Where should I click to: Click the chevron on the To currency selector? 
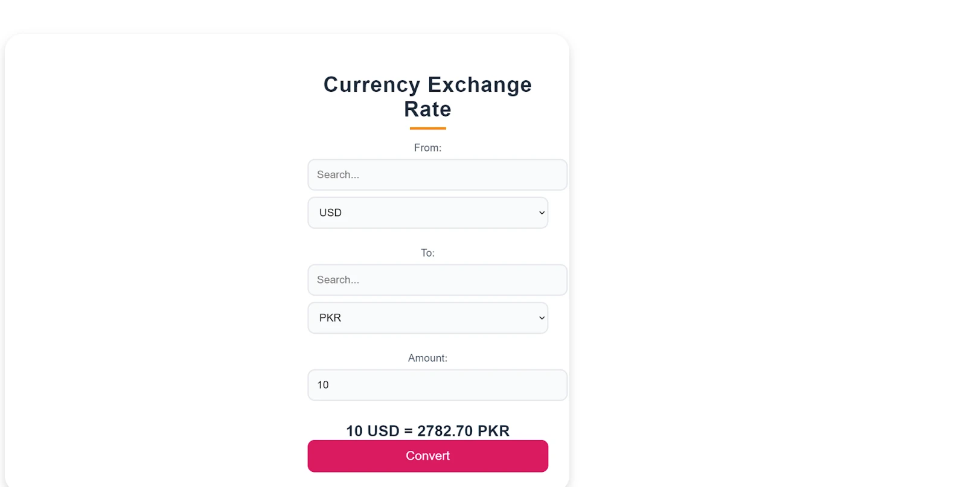[540, 317]
